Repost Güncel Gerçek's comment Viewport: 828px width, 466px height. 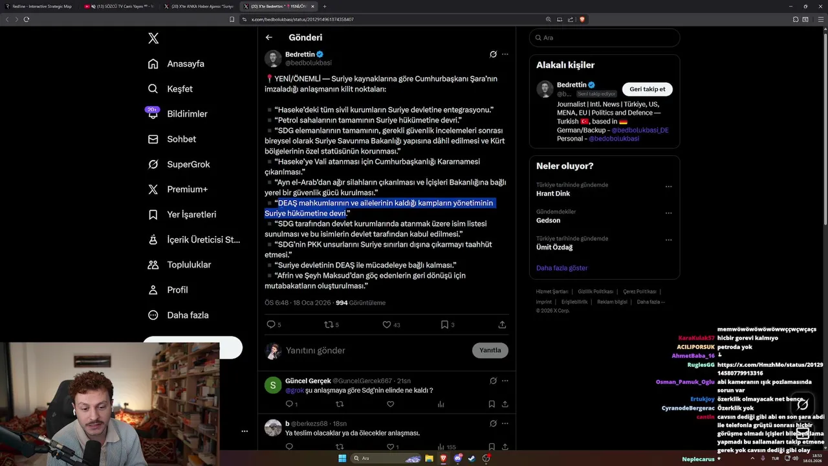pyautogui.click(x=340, y=404)
